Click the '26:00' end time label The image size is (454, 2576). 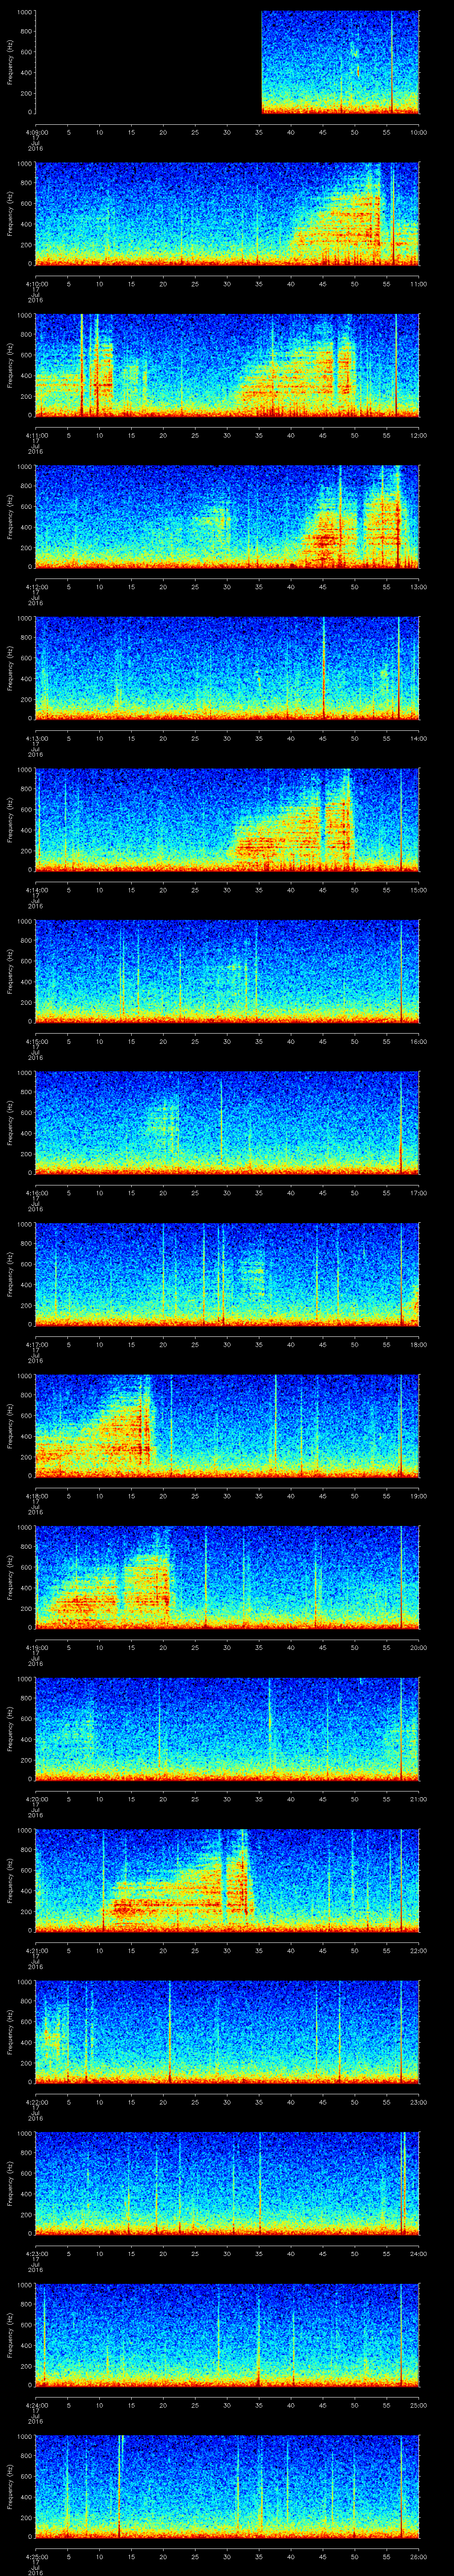pyautogui.click(x=418, y=2556)
